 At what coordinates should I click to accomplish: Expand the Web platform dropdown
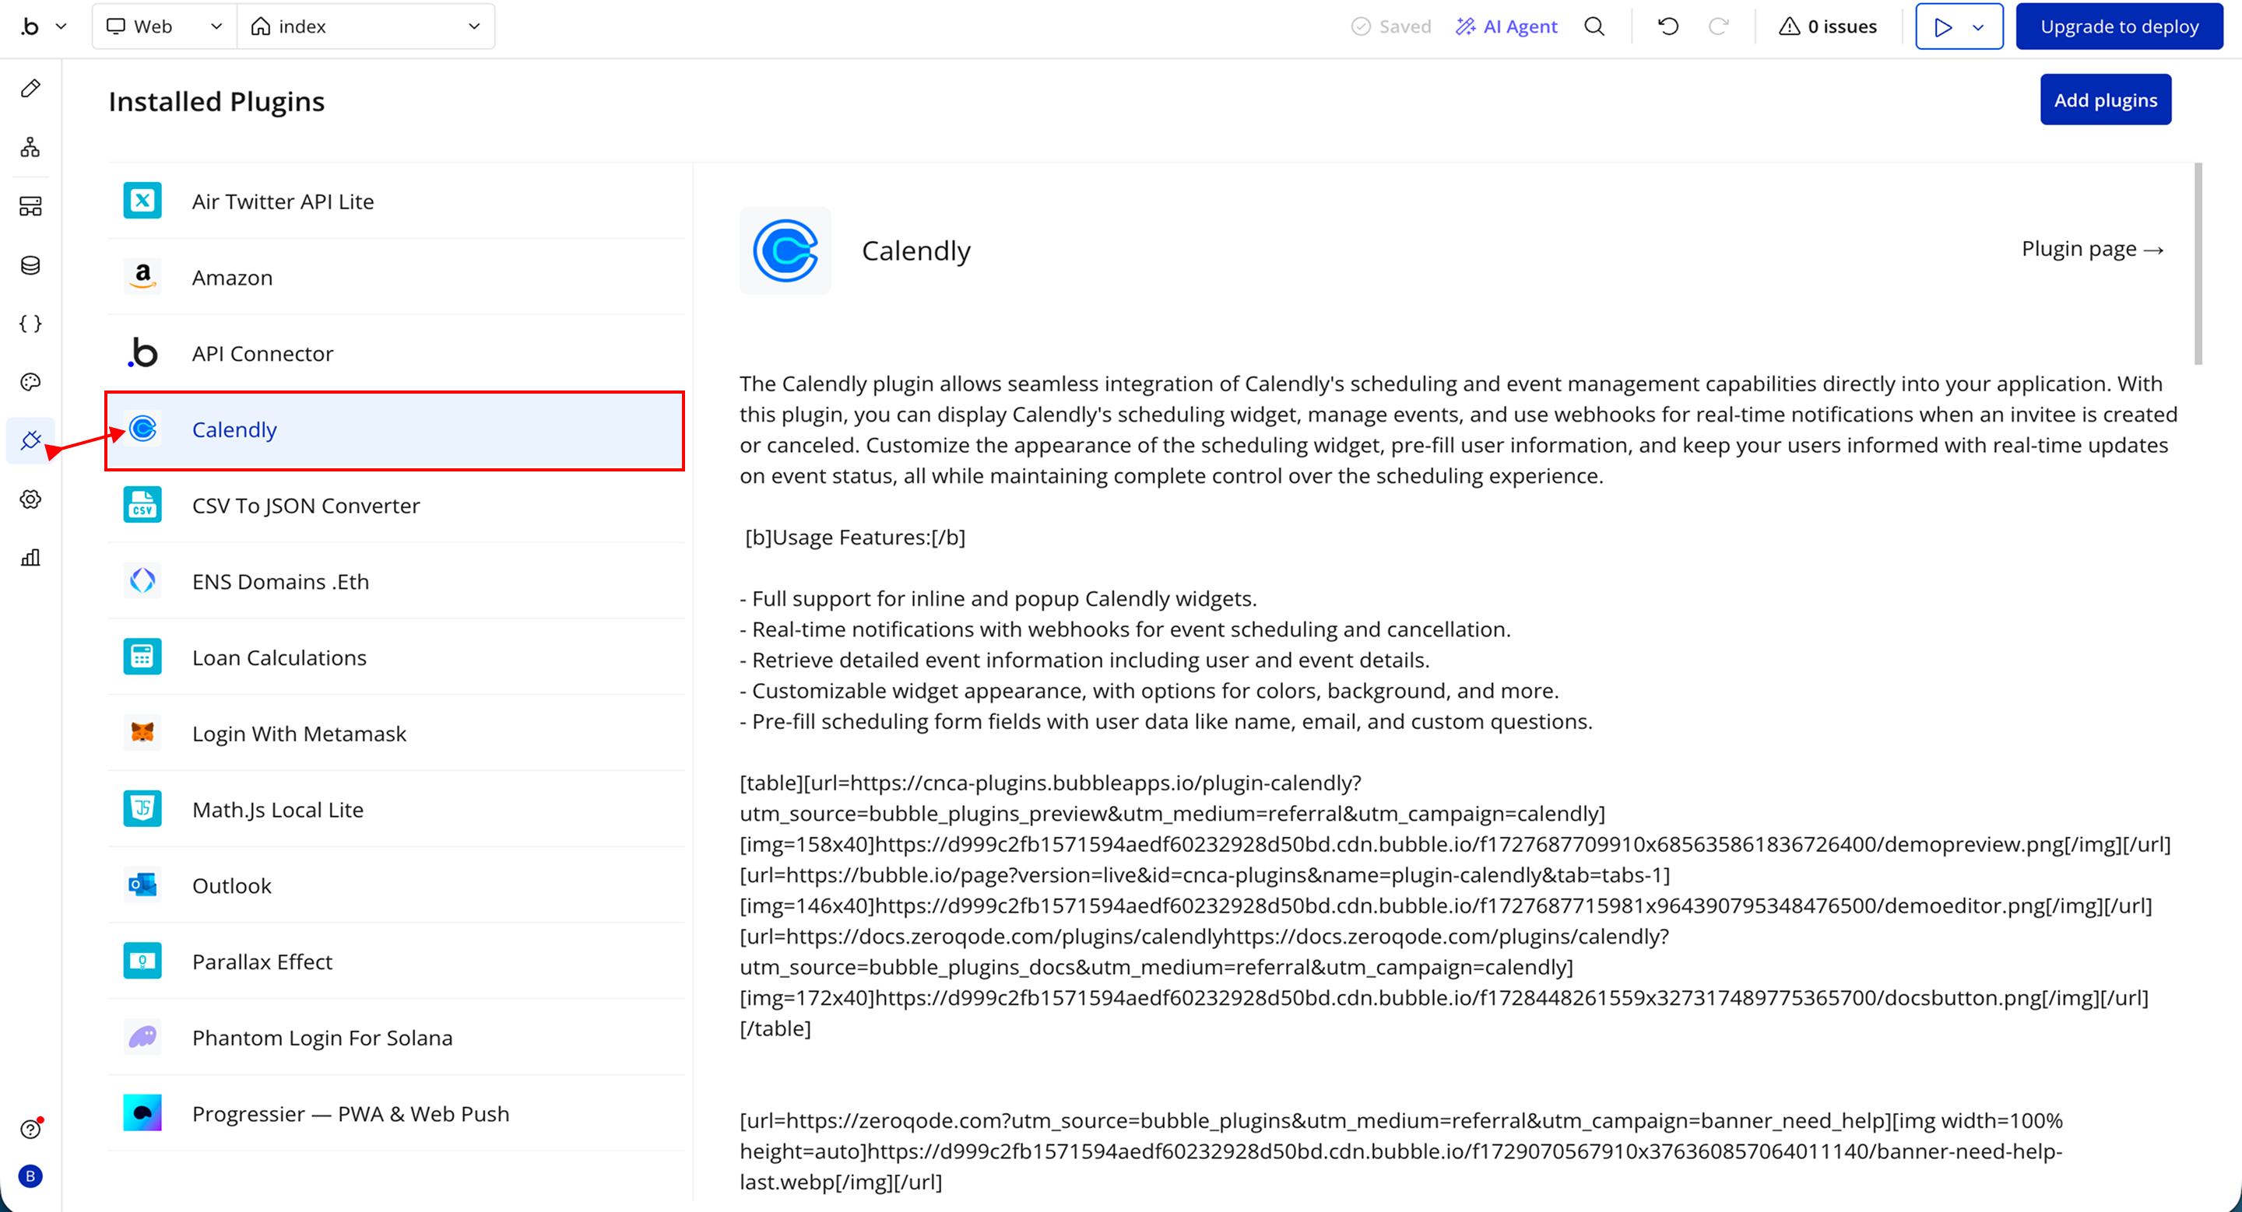164,26
